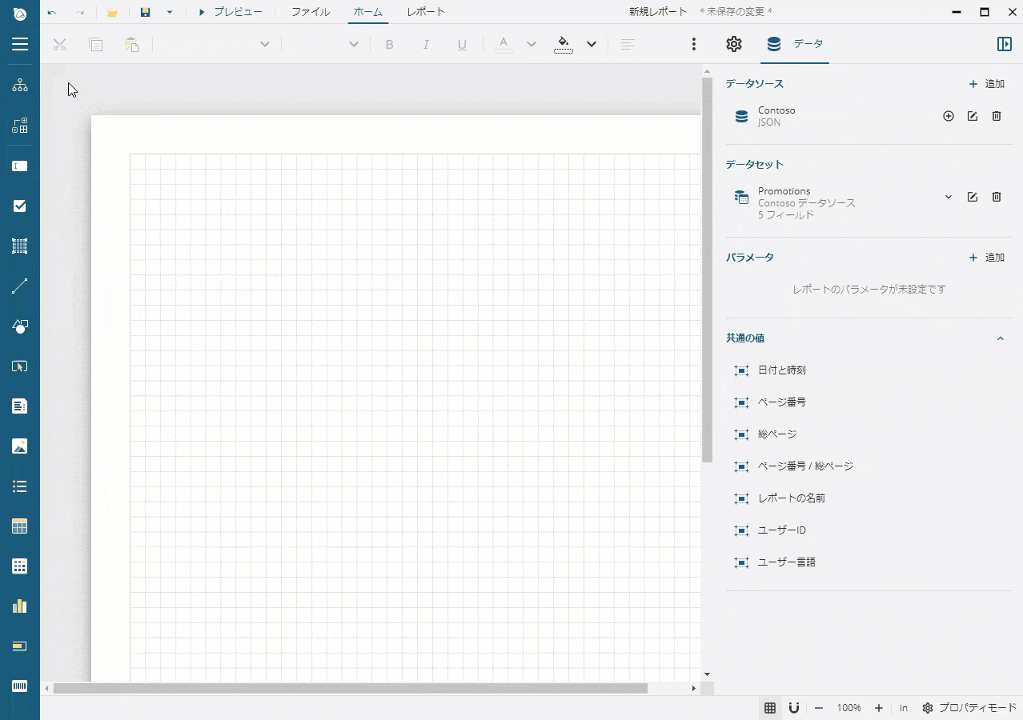Add a dataset to Contoso data source
This screenshot has width=1023, height=720.
click(948, 116)
